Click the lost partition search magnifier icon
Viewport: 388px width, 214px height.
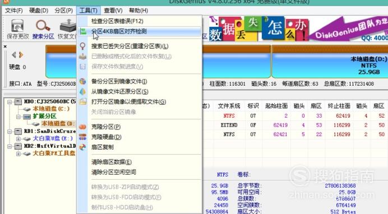point(82,46)
